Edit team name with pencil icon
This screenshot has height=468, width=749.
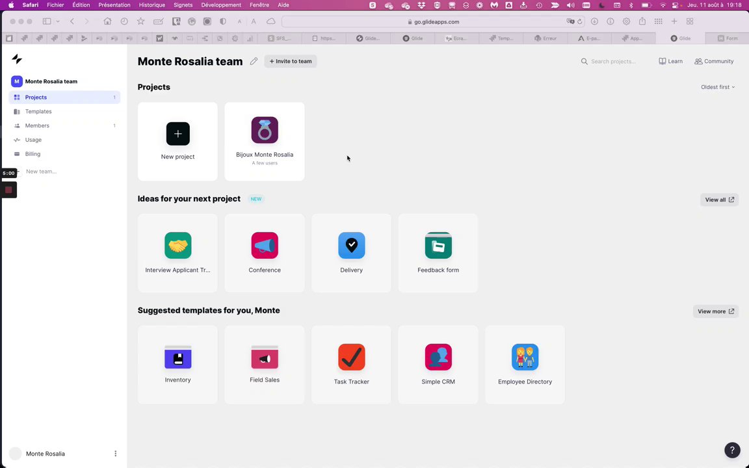tap(254, 61)
